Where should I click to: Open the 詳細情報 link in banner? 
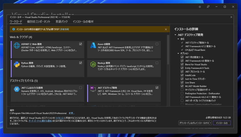coord(64,29)
